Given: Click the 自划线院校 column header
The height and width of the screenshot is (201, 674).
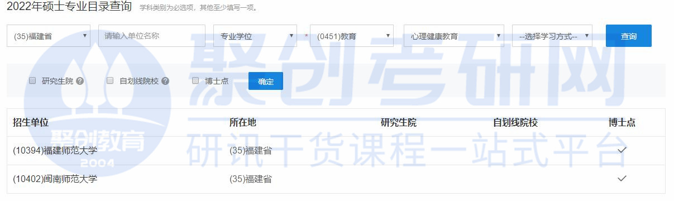Looking at the screenshot, I should coord(515,122).
